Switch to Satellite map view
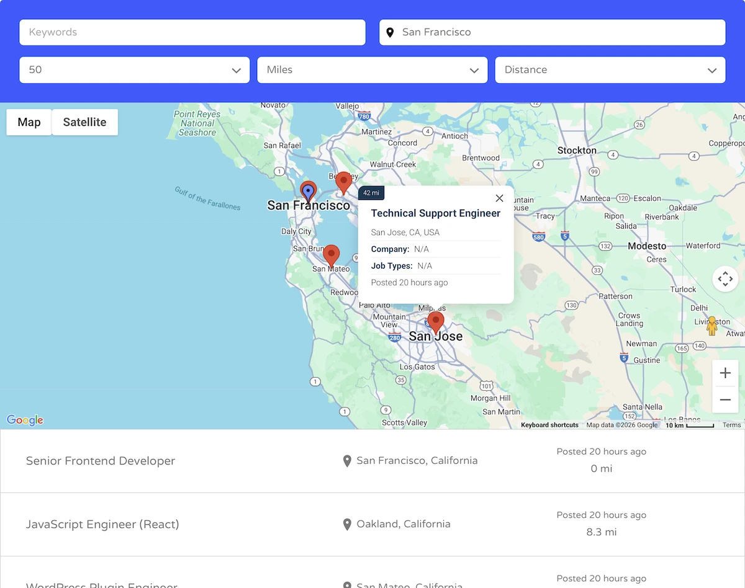The width and height of the screenshot is (745, 588). pos(84,122)
